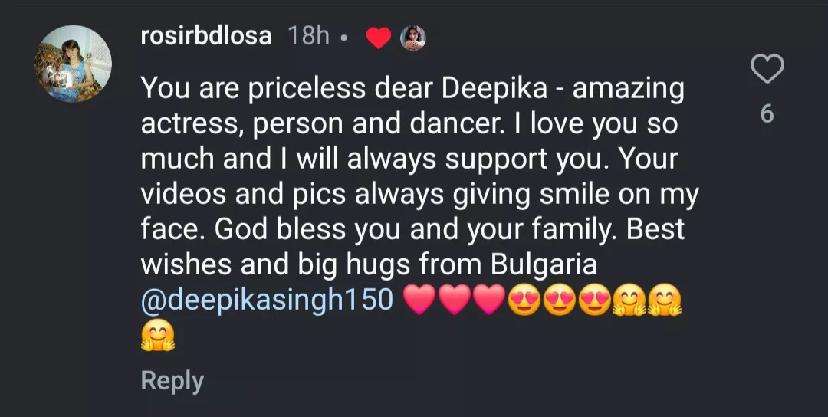Click the word Bulgaria in the comment

pos(544,264)
